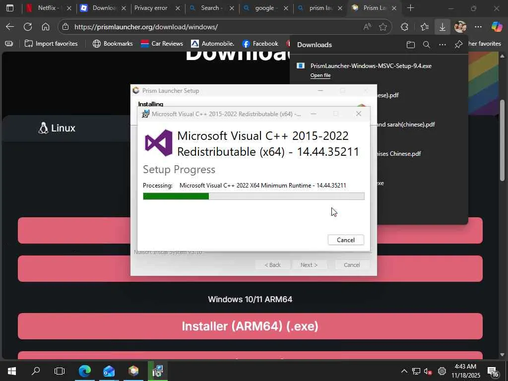Open the Windows Start menu
Screen dimensions: 508x381
[12, 371]
